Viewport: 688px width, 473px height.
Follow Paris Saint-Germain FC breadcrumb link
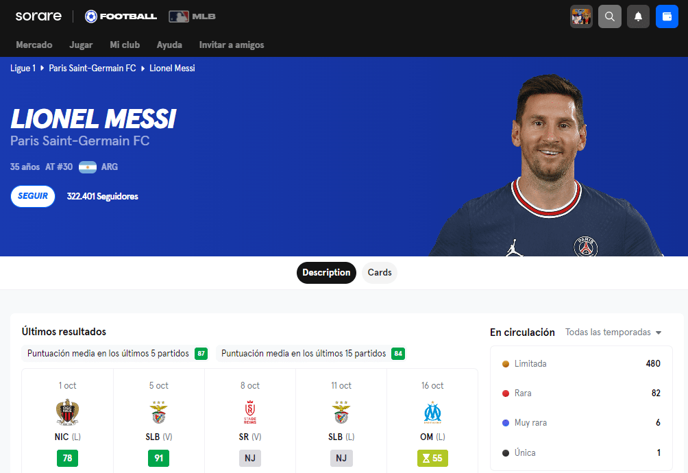(x=92, y=68)
